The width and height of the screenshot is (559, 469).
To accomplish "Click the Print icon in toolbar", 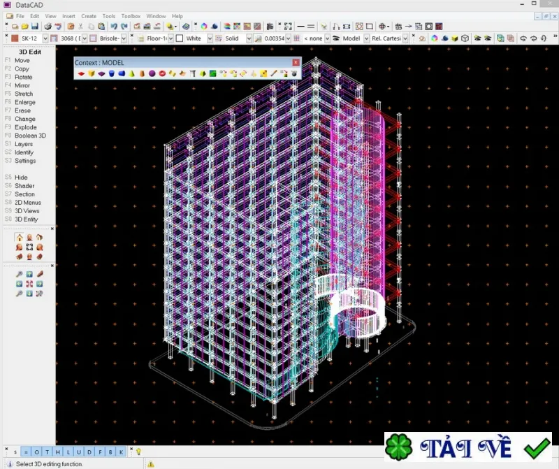I will pos(48,27).
